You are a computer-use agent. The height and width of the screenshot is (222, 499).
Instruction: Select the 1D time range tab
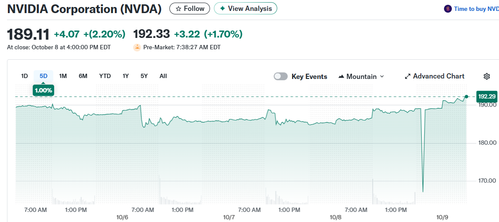24,76
